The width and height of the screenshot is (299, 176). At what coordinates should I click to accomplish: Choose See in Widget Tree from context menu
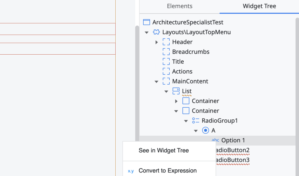coord(164,151)
